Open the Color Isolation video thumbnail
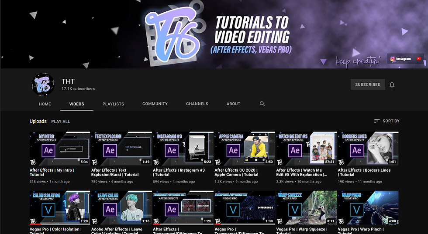Screen dimensions: 428x234 [60, 208]
